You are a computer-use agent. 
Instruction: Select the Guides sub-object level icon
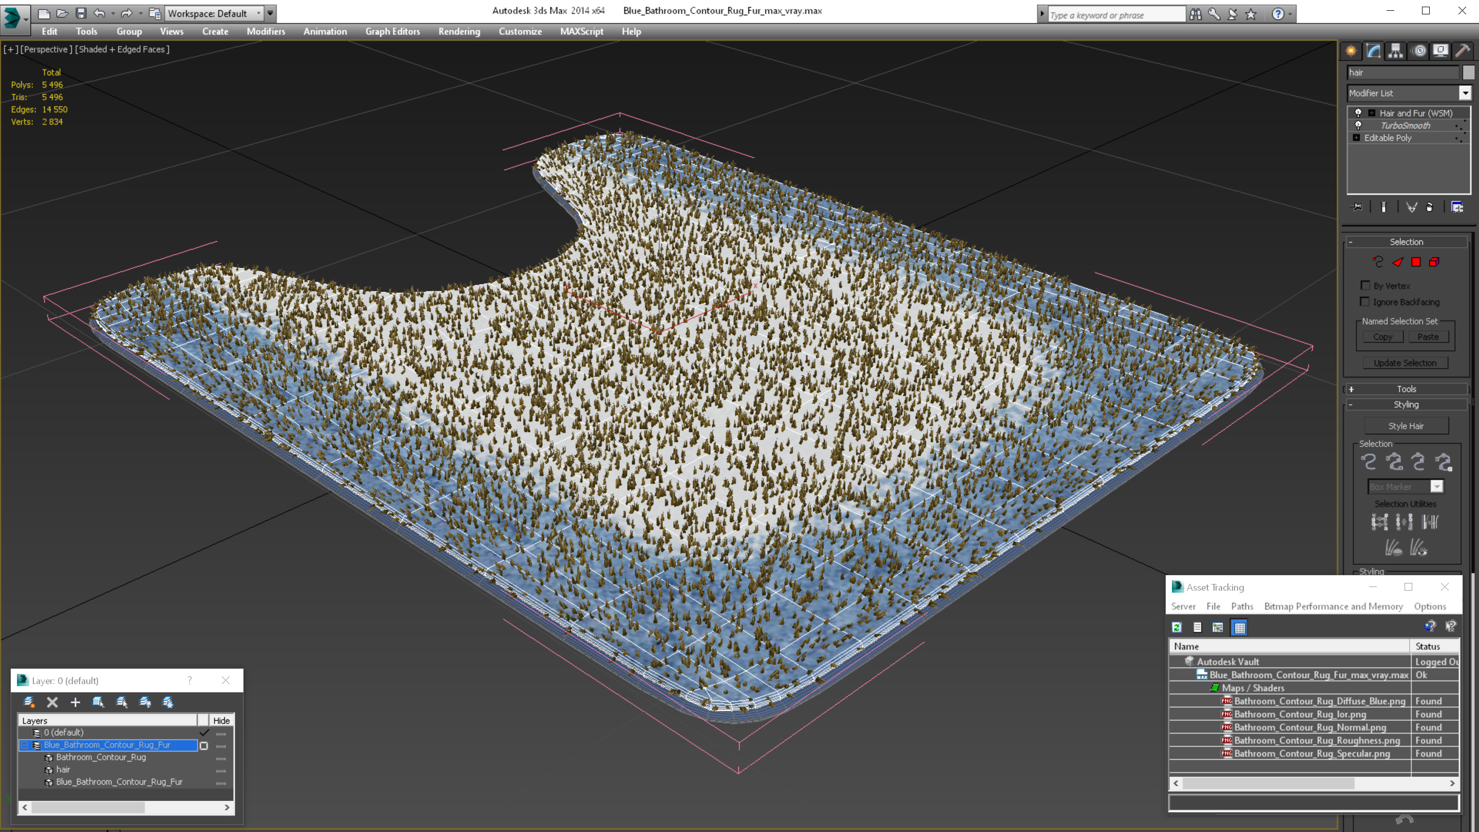pyautogui.click(x=1378, y=262)
